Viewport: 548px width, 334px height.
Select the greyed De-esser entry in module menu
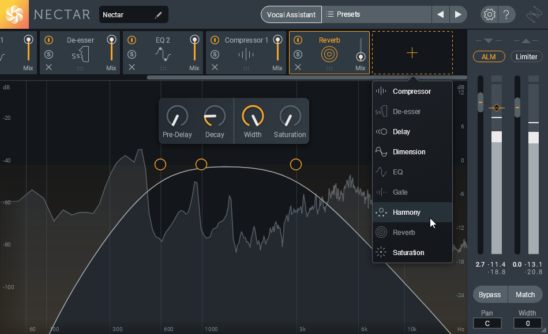pyautogui.click(x=412, y=112)
